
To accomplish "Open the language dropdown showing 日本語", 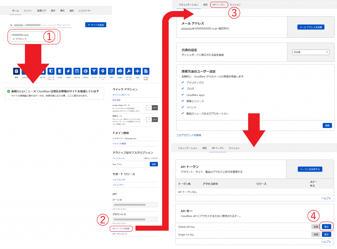I will (x=310, y=52).
